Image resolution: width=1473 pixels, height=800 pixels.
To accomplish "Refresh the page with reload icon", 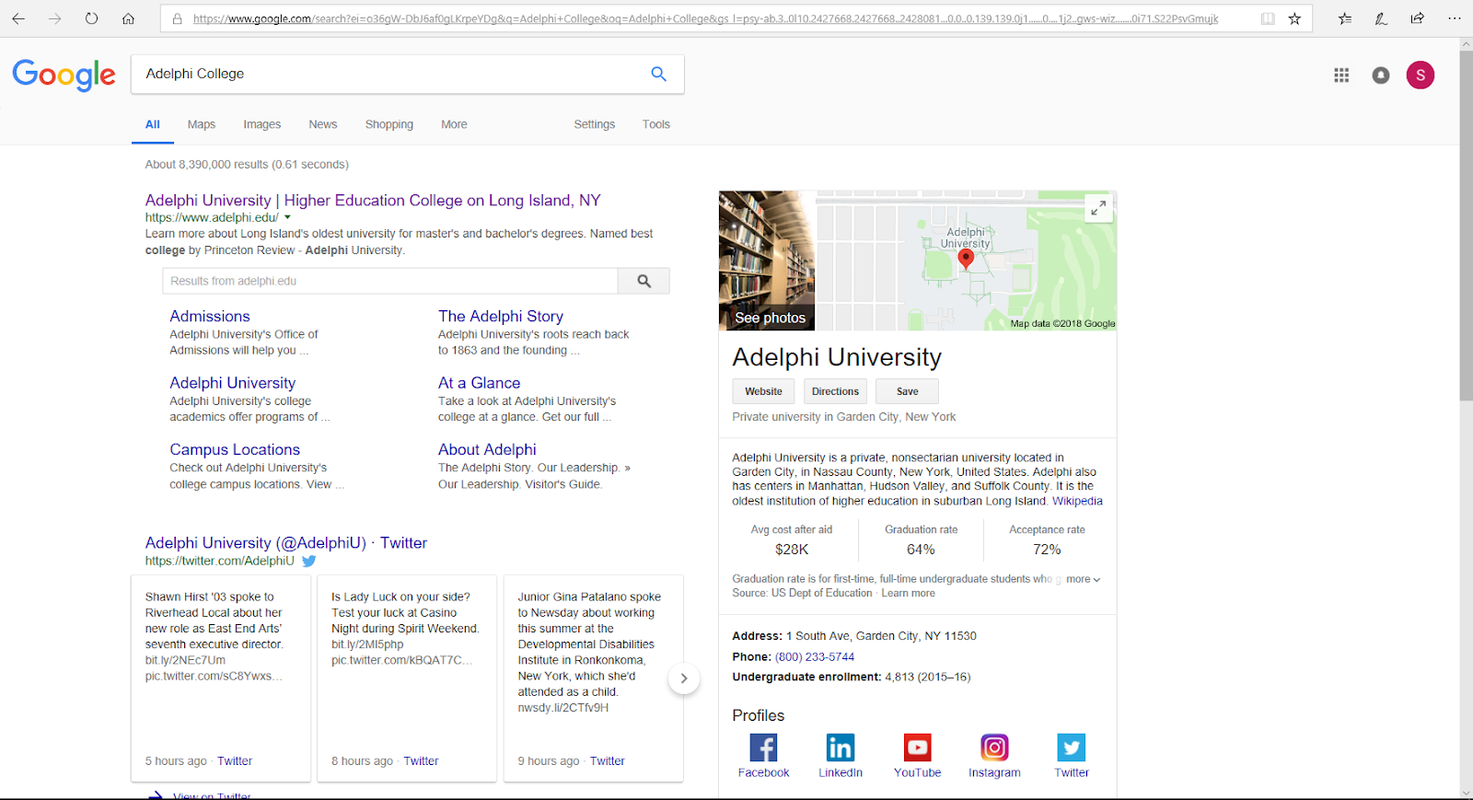I will [91, 18].
